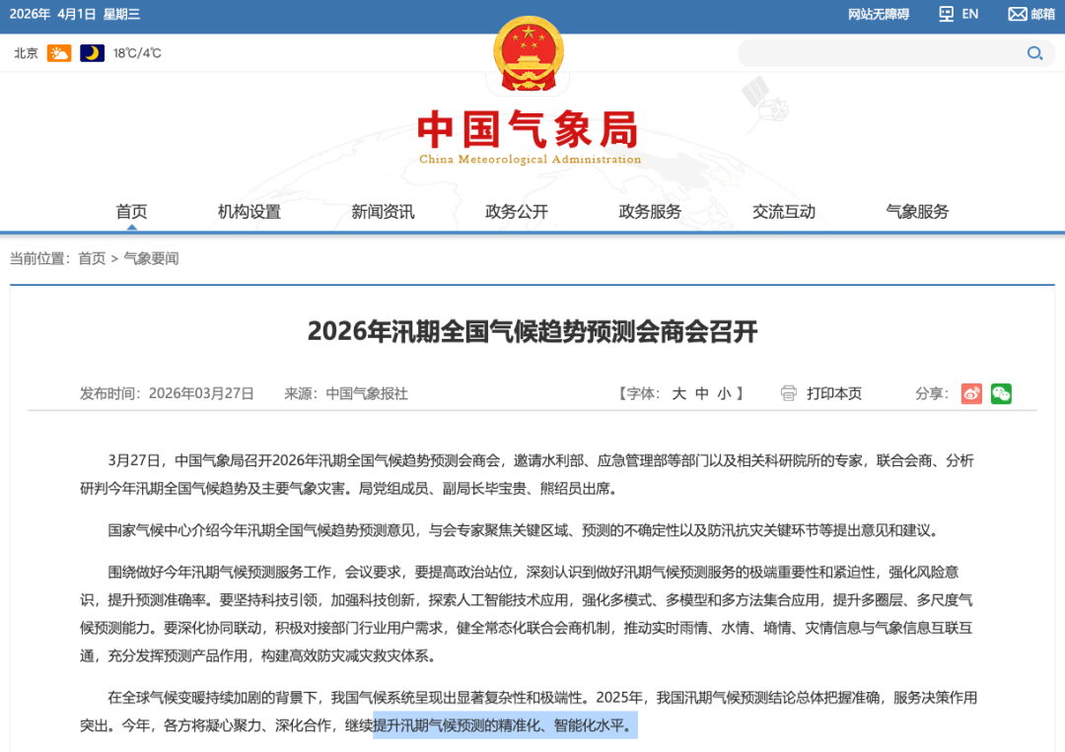The image size is (1065, 752).
Task: Set font size to 中
Action: (702, 393)
